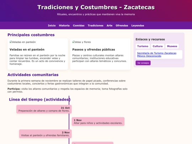Go to the Historia page

point(64,26)
